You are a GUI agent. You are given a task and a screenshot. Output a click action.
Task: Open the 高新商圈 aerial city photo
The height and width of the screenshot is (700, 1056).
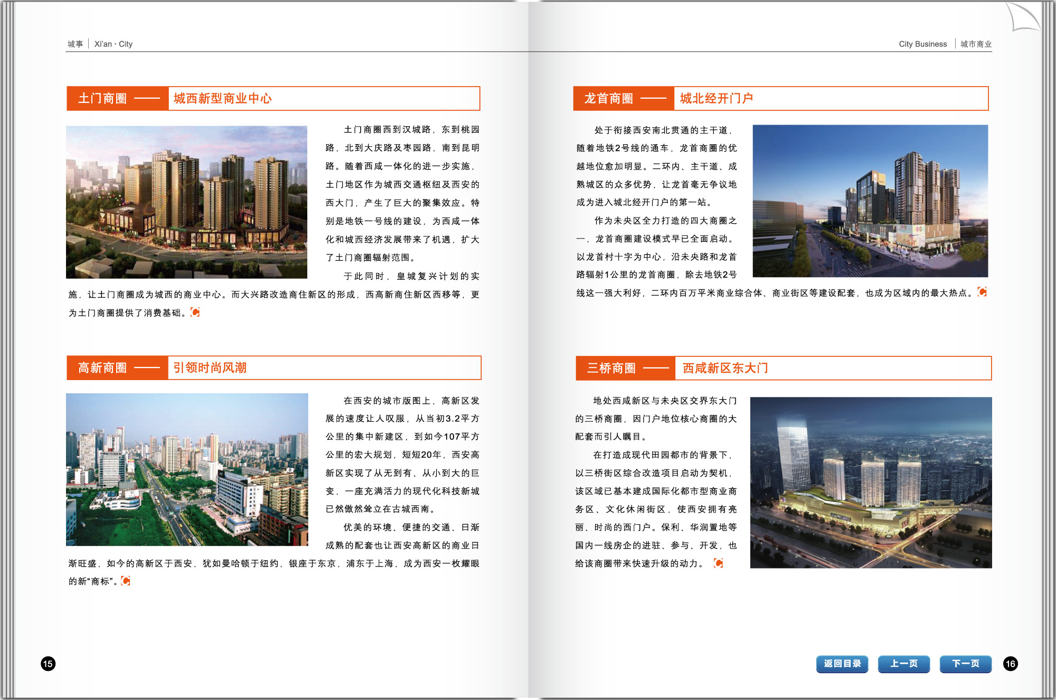pos(187,469)
